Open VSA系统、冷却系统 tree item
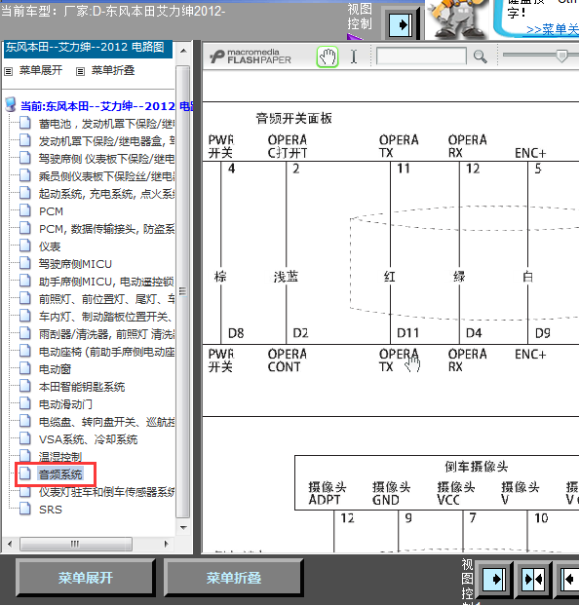579x606 pixels. 88,439
